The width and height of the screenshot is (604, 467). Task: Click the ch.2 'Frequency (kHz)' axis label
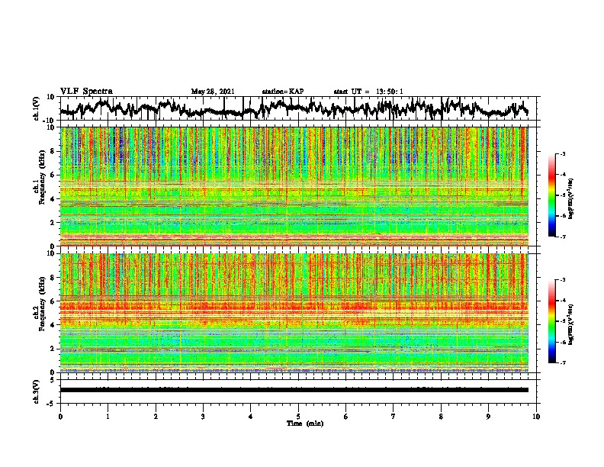41,304
